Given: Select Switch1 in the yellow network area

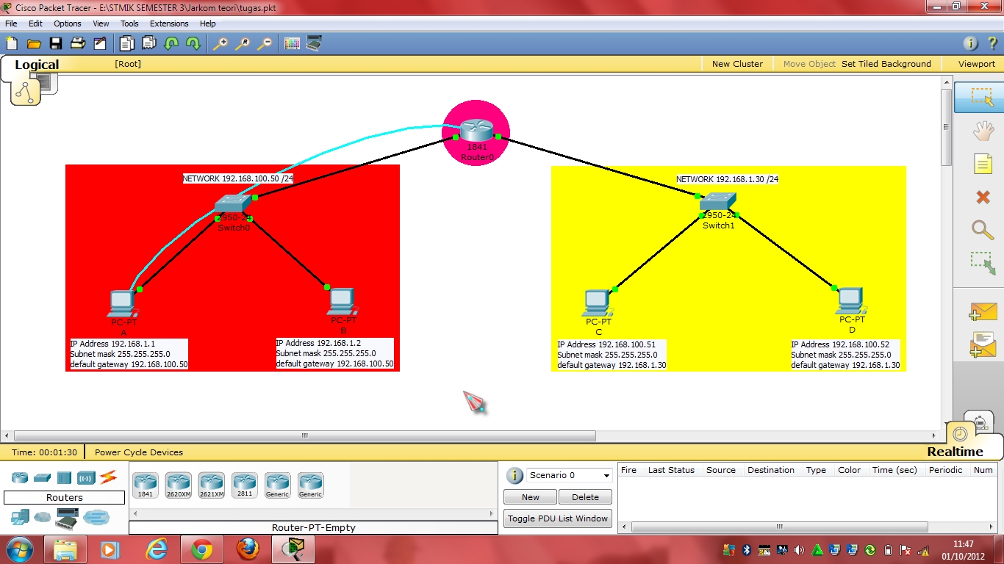Looking at the screenshot, I should click(x=718, y=201).
